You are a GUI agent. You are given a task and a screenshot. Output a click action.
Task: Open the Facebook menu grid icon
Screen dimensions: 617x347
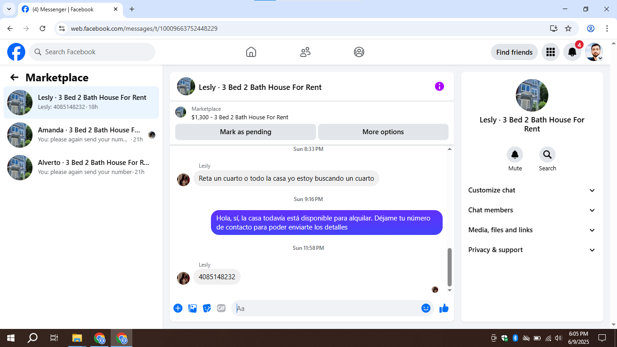551,52
